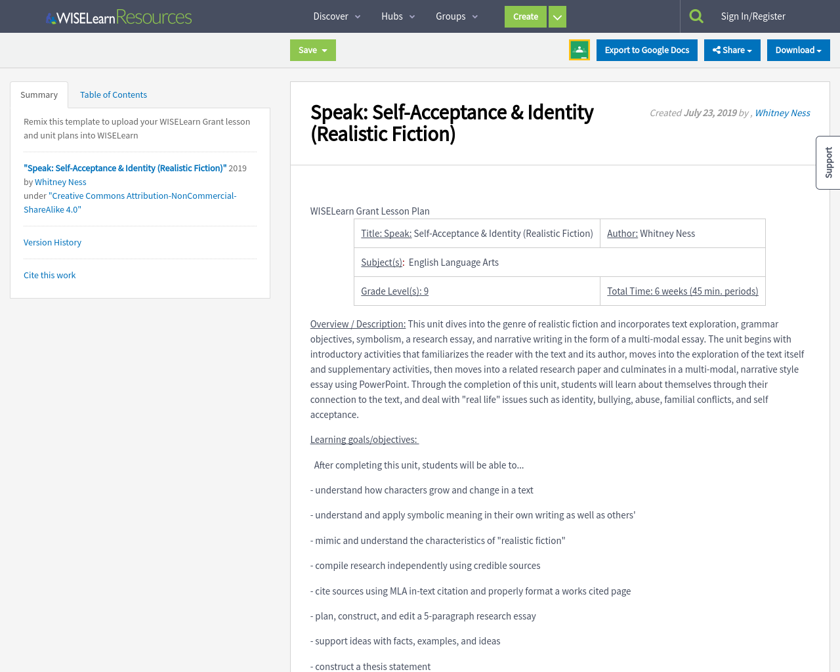The height and width of the screenshot is (672, 840).
Task: Open the Share options
Action: pyautogui.click(x=732, y=49)
